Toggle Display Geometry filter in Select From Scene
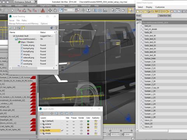 (138, 12)
